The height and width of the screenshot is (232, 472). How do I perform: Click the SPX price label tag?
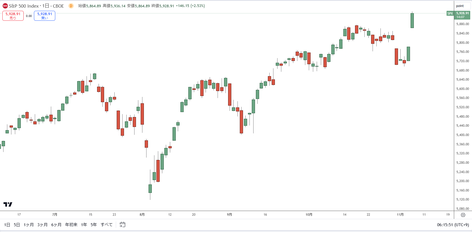click(450, 13)
